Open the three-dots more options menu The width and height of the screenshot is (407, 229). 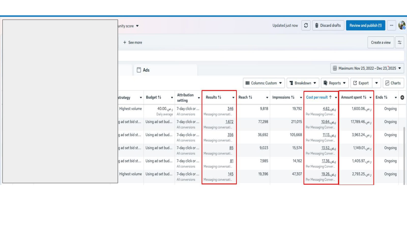coord(391,25)
